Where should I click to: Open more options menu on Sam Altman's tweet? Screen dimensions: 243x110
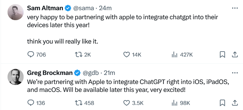(x=235, y=8)
